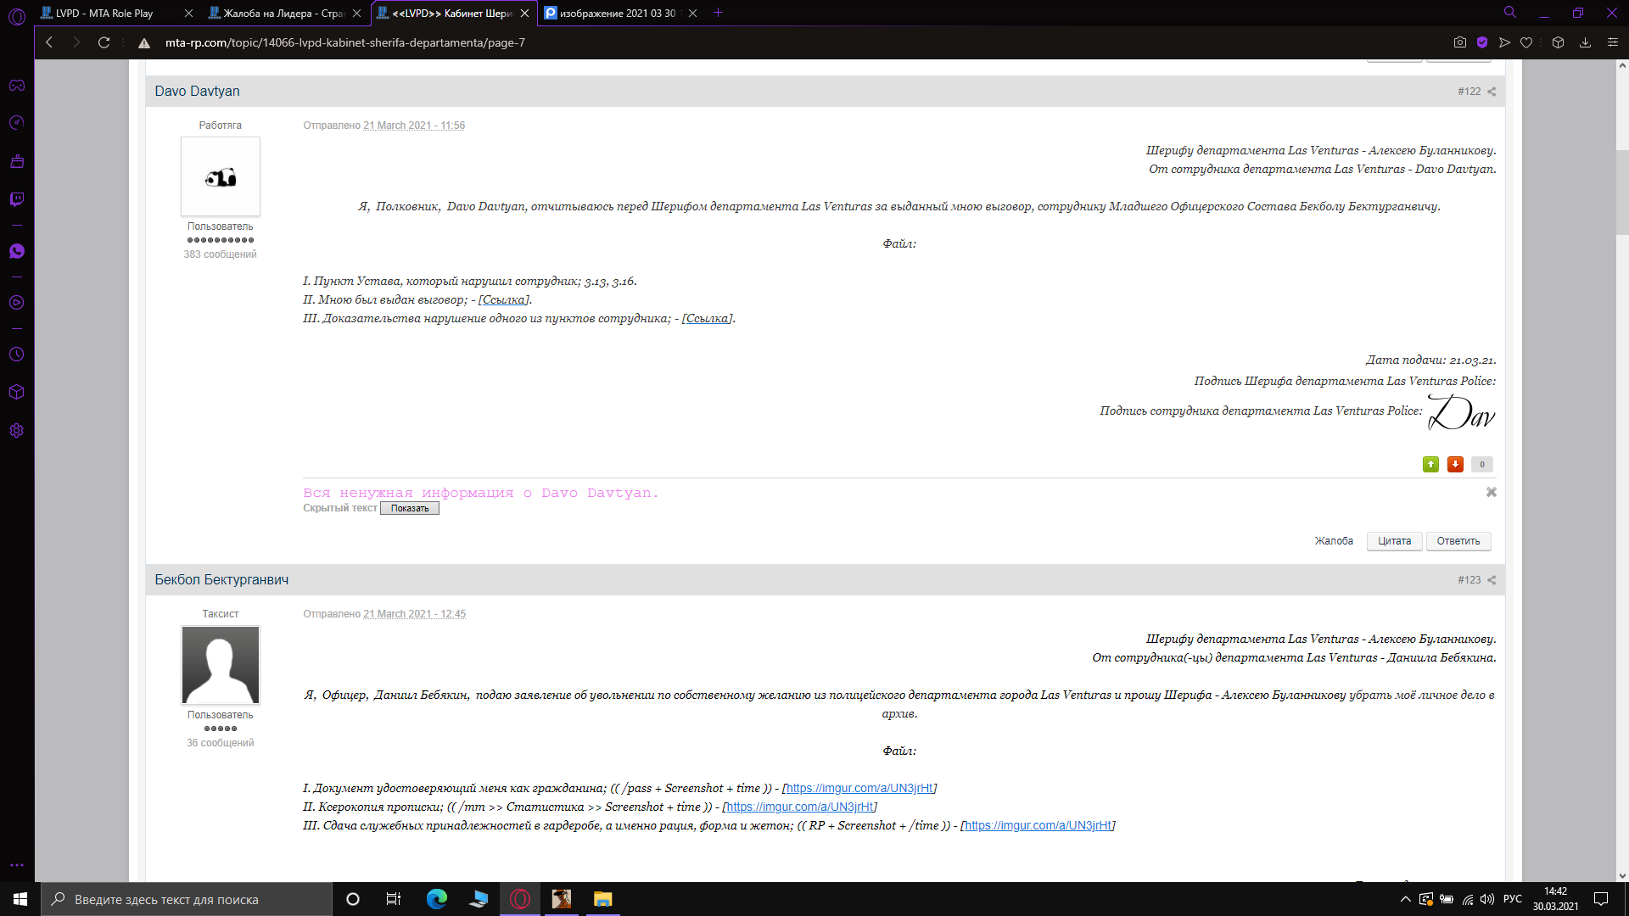
Task: Open browser downloads icon
Action: 1585,42
